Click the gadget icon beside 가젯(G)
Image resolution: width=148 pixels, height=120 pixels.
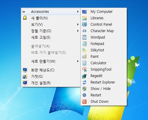25,76
